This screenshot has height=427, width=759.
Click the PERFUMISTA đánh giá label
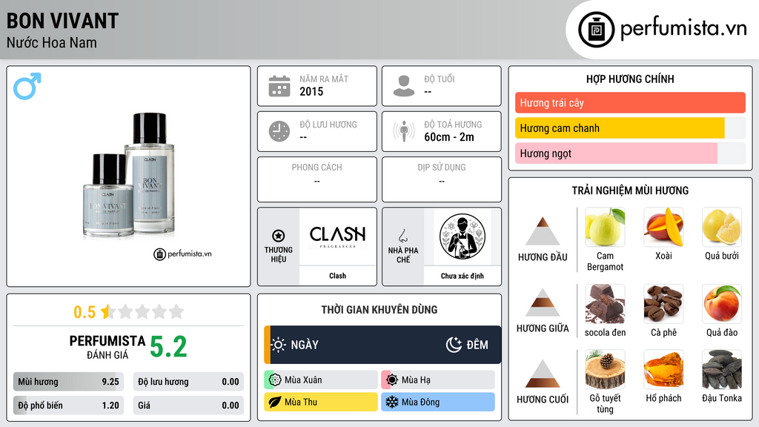[107, 347]
